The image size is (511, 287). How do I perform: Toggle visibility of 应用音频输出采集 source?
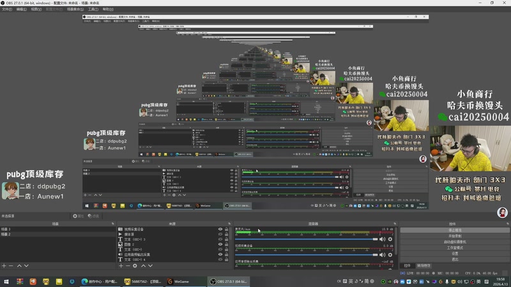[220, 254]
